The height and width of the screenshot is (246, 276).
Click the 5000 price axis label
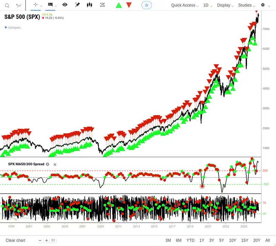click(x=266, y=69)
